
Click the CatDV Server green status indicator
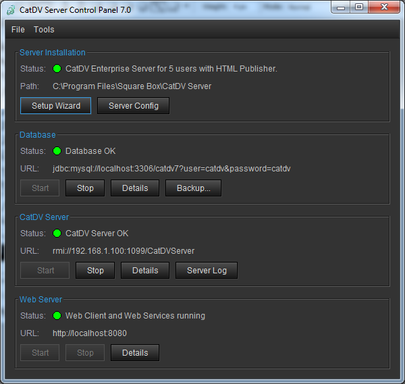coord(57,234)
